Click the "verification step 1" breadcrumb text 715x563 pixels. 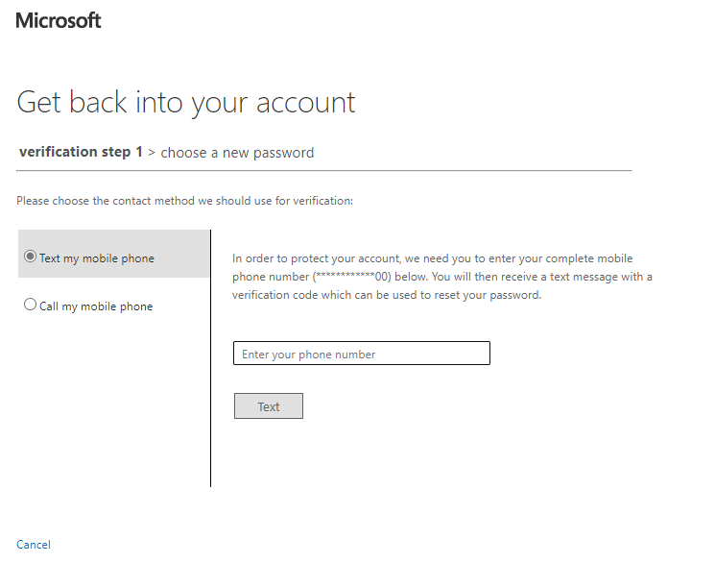[x=81, y=152]
